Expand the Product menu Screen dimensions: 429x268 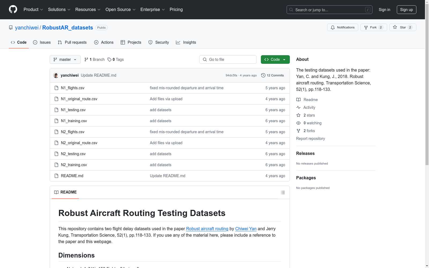click(33, 9)
